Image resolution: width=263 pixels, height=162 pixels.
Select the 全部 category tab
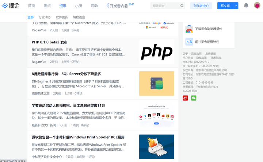(31, 17)
